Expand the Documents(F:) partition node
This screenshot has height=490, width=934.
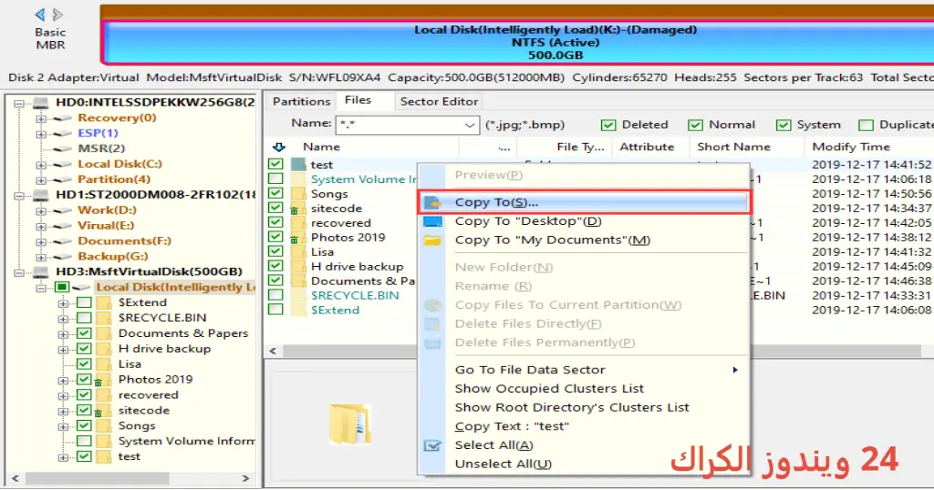[40, 242]
